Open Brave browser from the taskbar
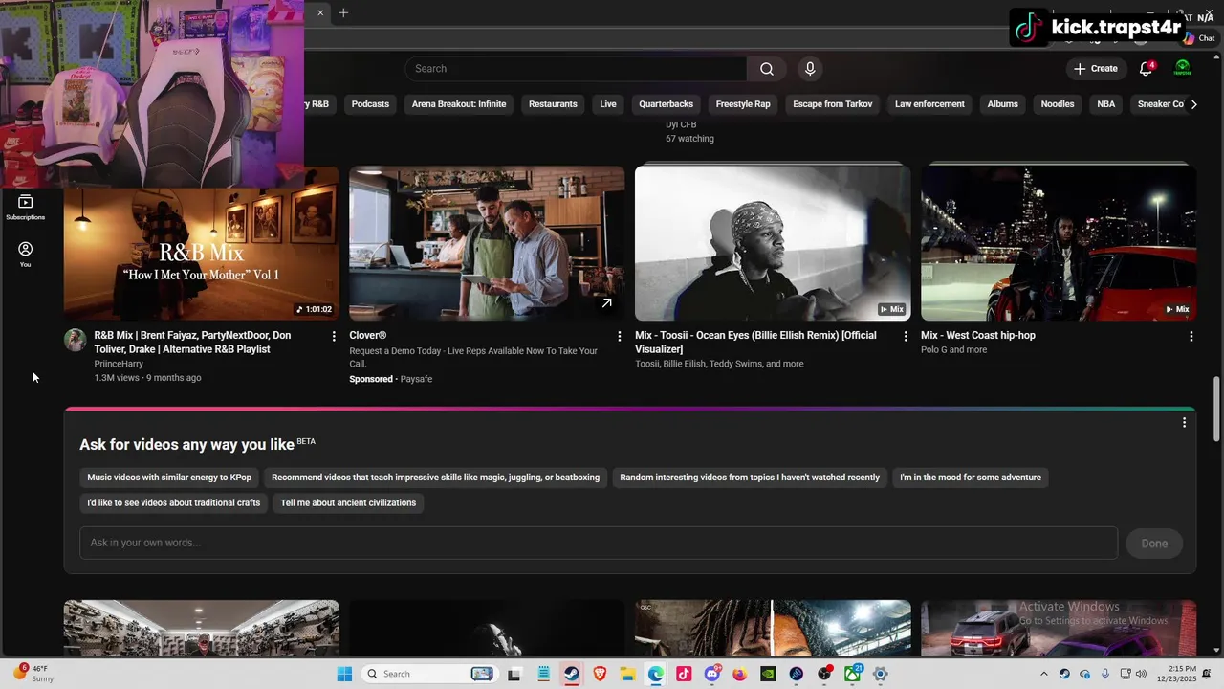1224x689 pixels. click(600, 674)
